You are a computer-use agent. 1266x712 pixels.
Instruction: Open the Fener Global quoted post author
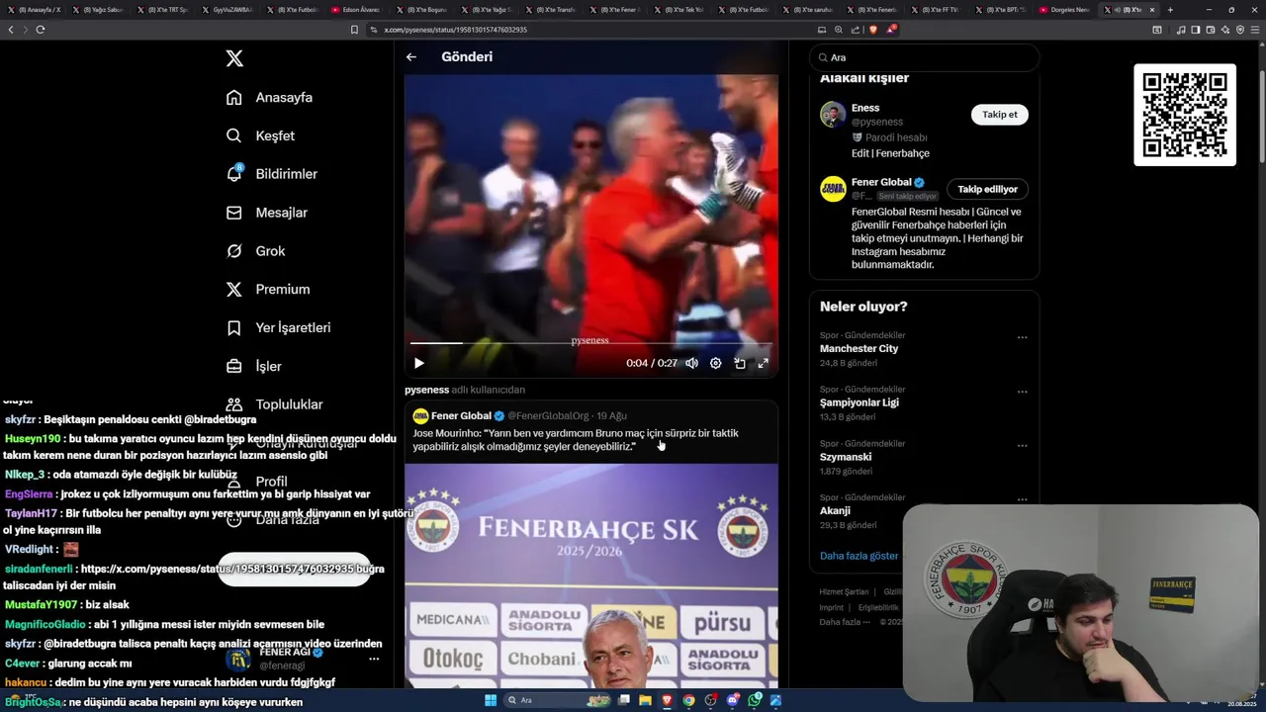pos(461,416)
